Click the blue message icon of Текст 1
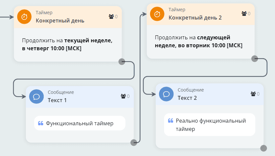 coord(36,97)
